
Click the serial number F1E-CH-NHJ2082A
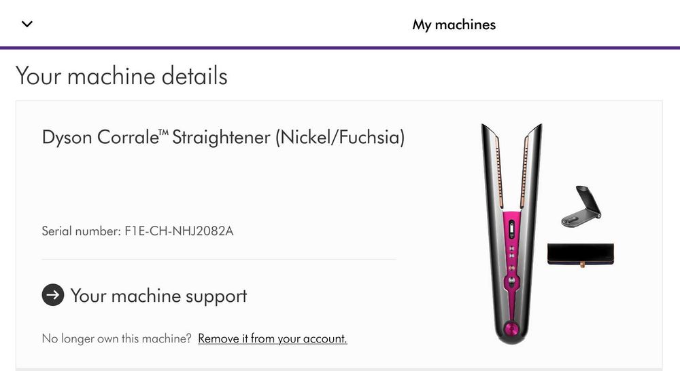click(x=179, y=231)
